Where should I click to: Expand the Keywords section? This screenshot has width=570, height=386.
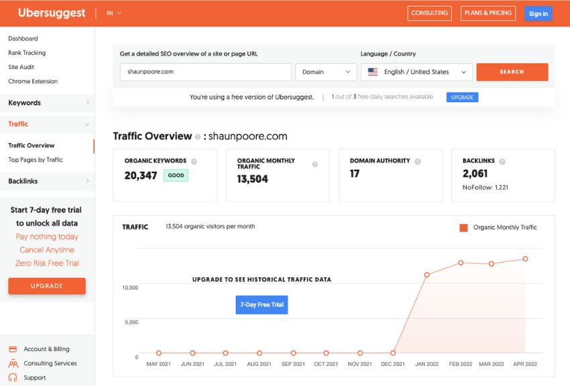47,103
